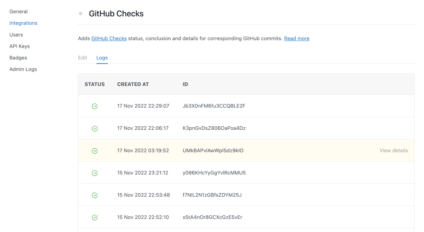424x232 pixels.
Task: Open Badges in sidebar
Action: pyautogui.click(x=18, y=58)
